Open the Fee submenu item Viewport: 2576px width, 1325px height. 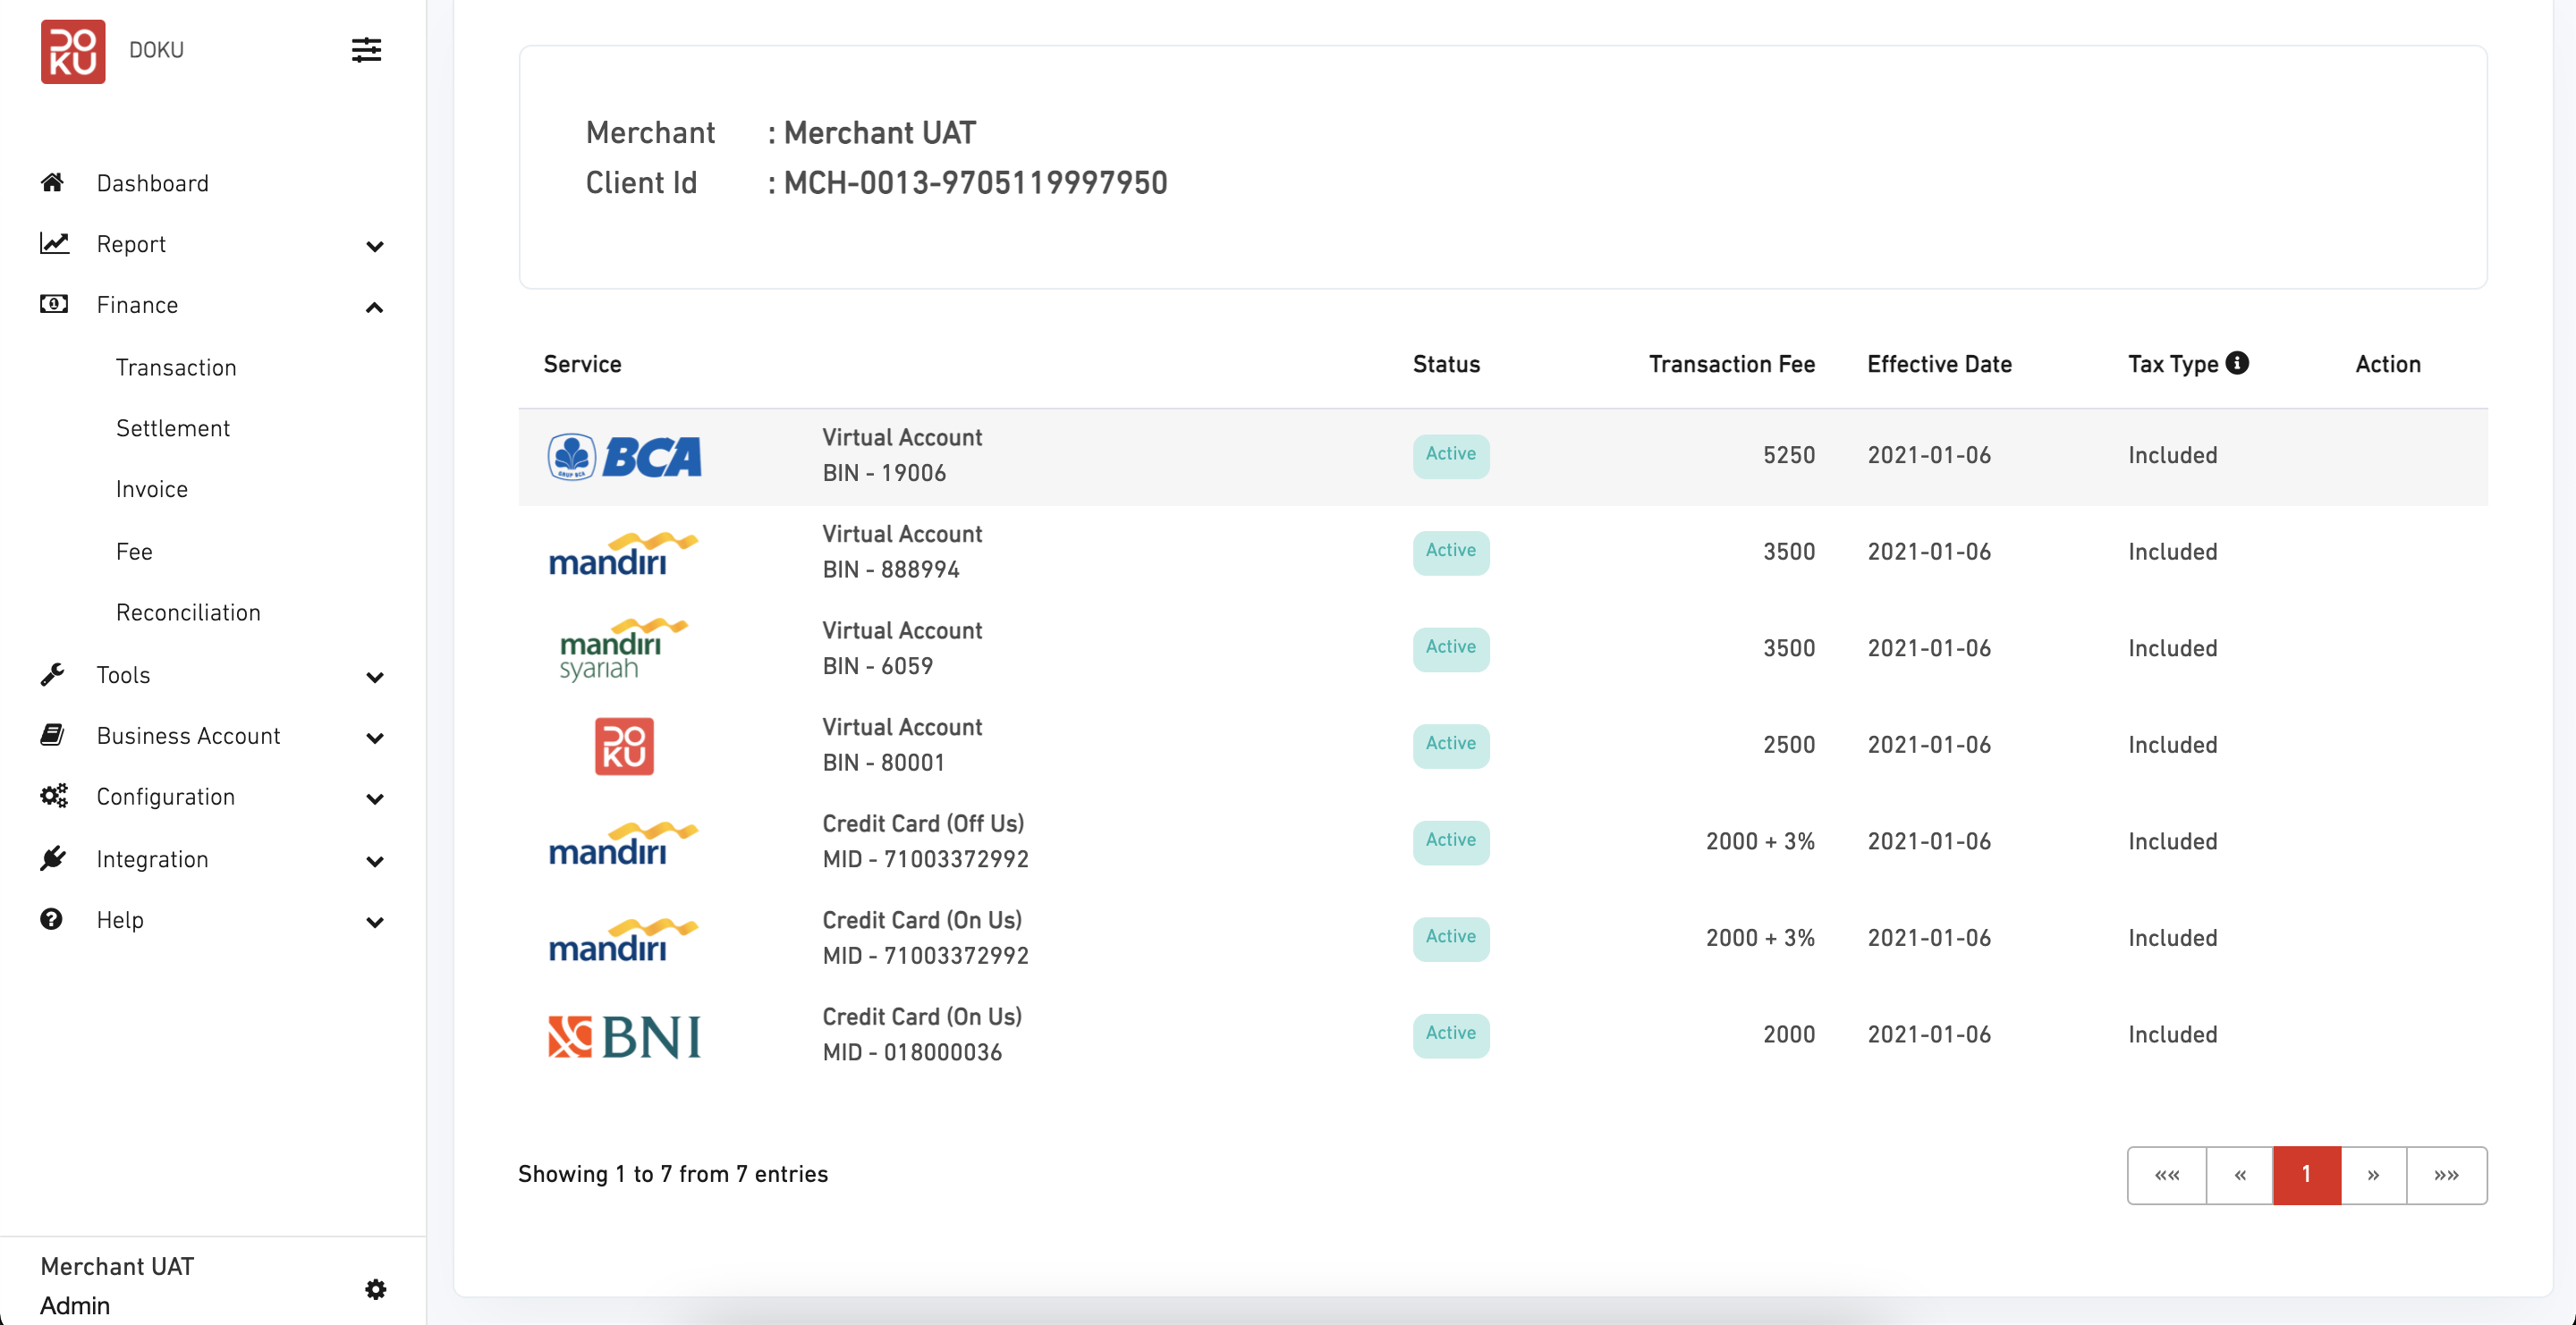pos(134,552)
